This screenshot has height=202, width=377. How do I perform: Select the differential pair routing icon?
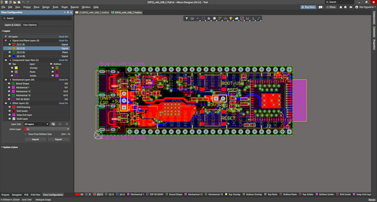point(226,18)
